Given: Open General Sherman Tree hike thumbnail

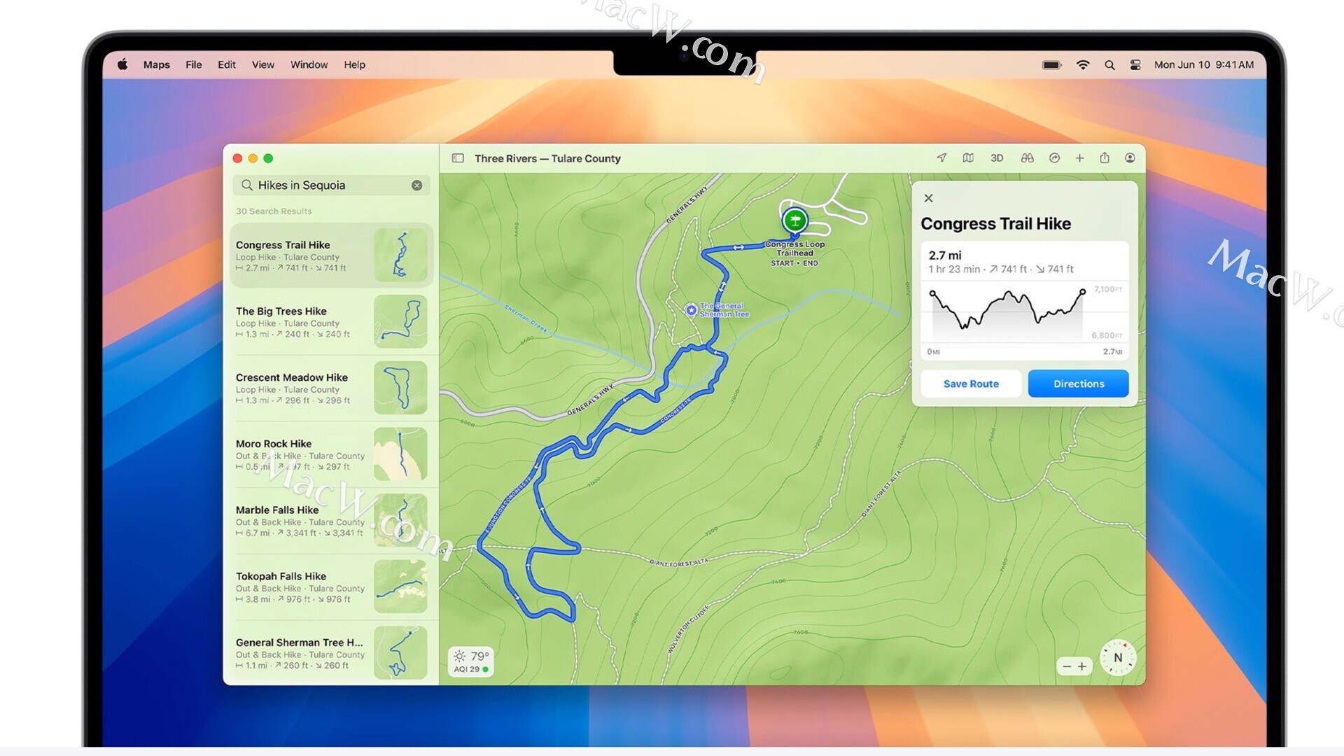Looking at the screenshot, I should click(400, 652).
